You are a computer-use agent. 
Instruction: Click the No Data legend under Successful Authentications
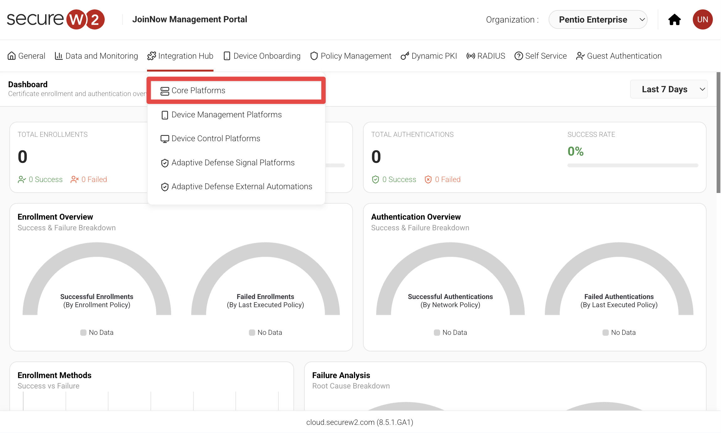pos(450,333)
